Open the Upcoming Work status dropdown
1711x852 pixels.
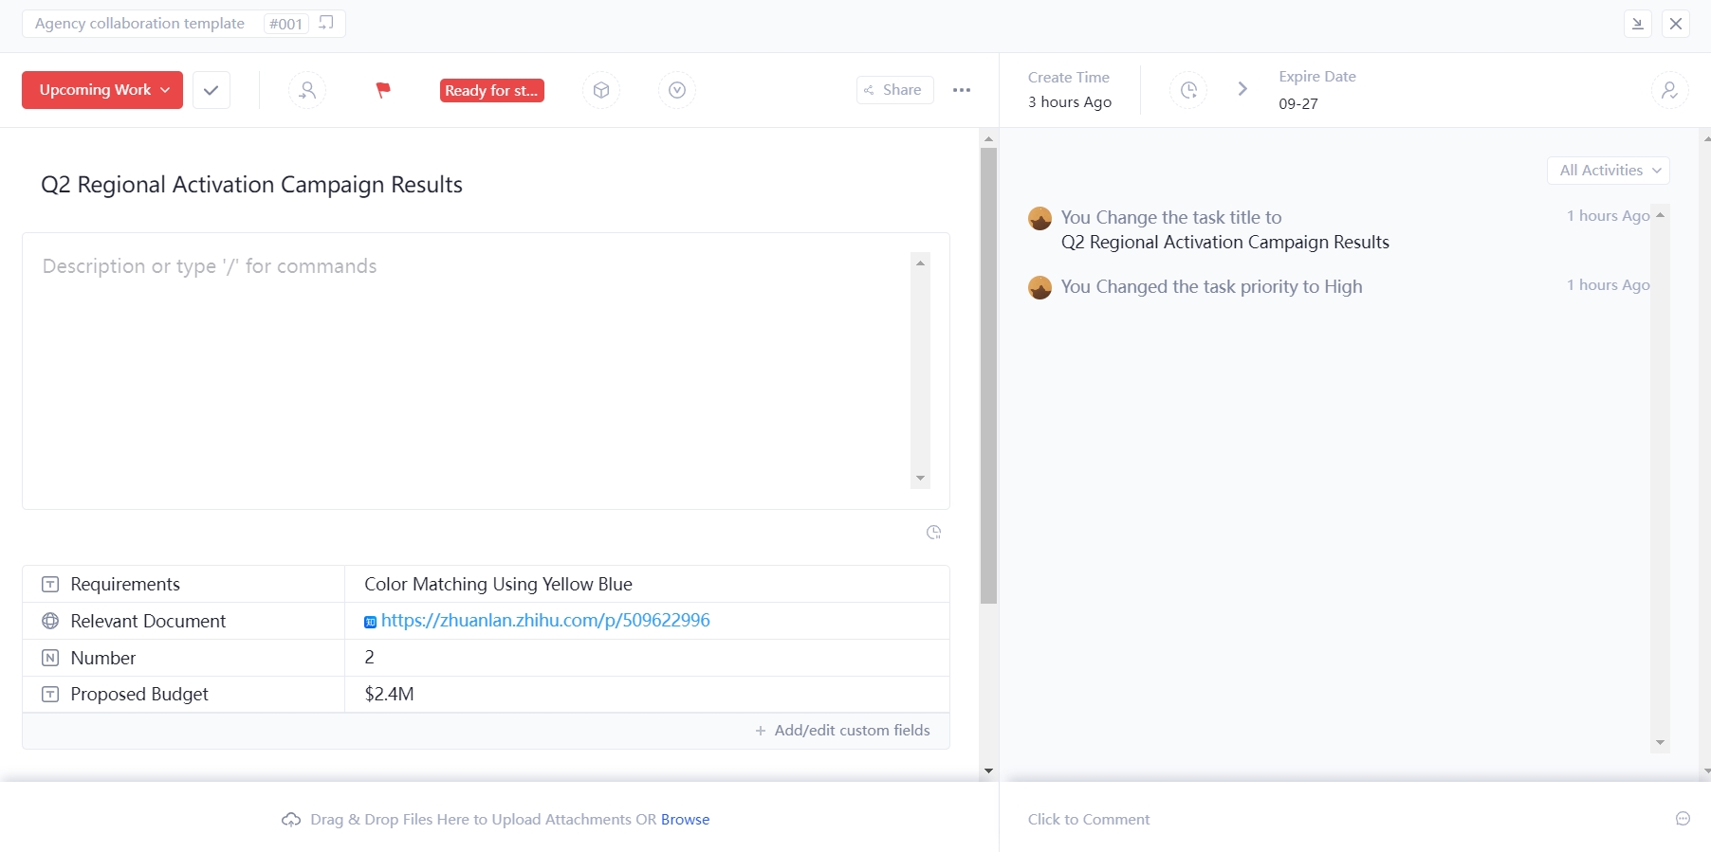102,90
